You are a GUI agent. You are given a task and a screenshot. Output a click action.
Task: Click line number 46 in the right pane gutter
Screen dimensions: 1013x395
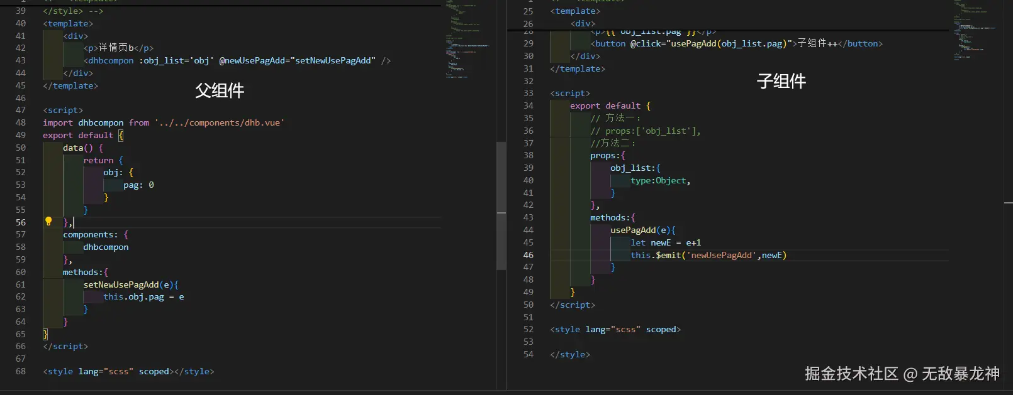pyautogui.click(x=528, y=255)
